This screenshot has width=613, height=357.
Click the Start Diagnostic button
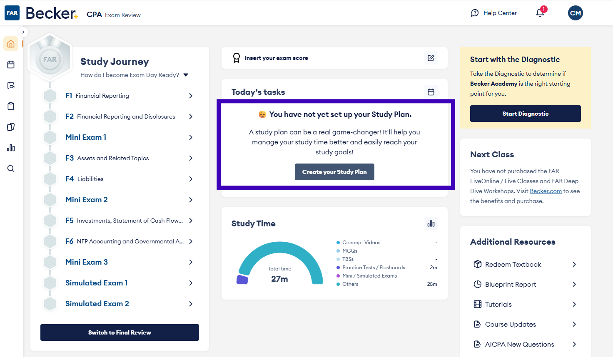click(525, 114)
